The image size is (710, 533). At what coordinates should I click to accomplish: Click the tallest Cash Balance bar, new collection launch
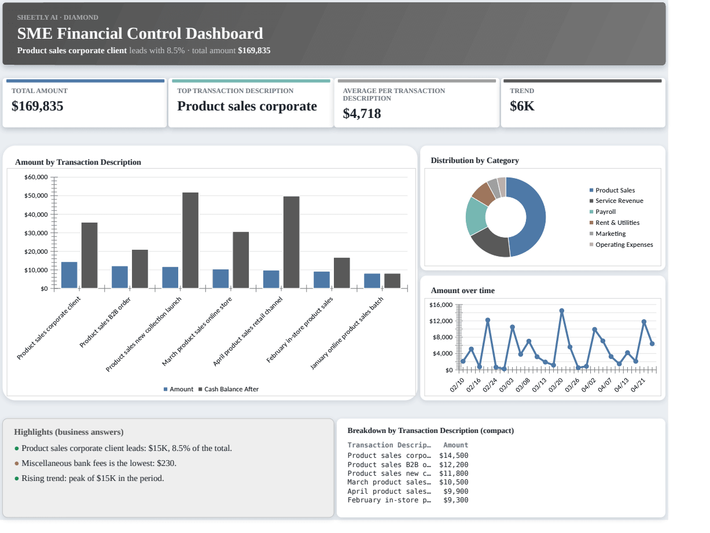pos(190,240)
